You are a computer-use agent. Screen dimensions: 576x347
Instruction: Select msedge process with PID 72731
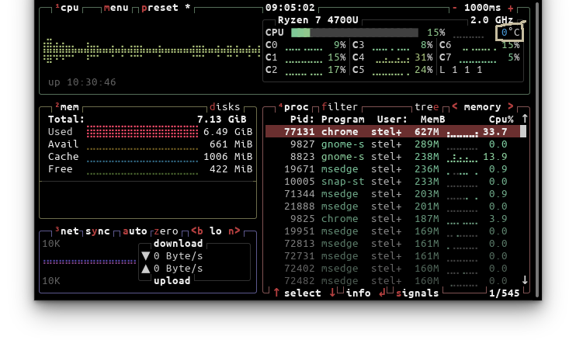393,255
